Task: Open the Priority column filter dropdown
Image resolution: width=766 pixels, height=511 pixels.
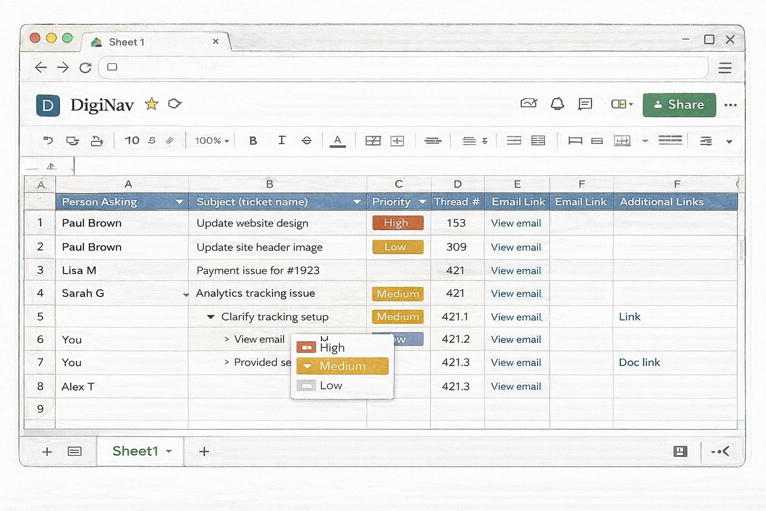Action: pyautogui.click(x=422, y=202)
